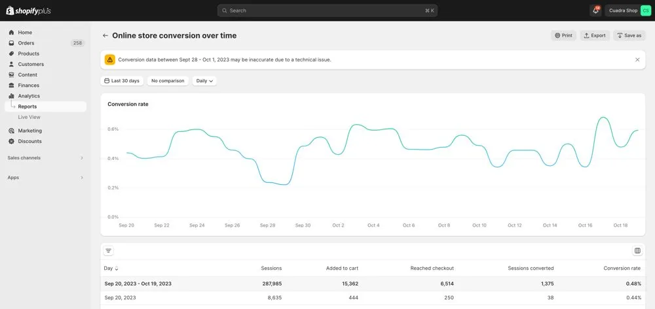This screenshot has height=309, width=655.
Task: Click the Discounts badge icon
Action: click(11, 141)
